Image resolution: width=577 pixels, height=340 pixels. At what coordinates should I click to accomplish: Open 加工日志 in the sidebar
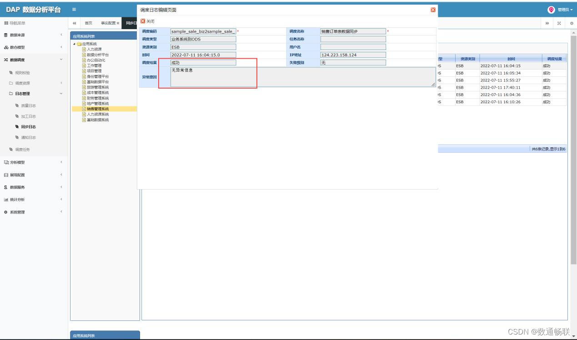(28, 116)
